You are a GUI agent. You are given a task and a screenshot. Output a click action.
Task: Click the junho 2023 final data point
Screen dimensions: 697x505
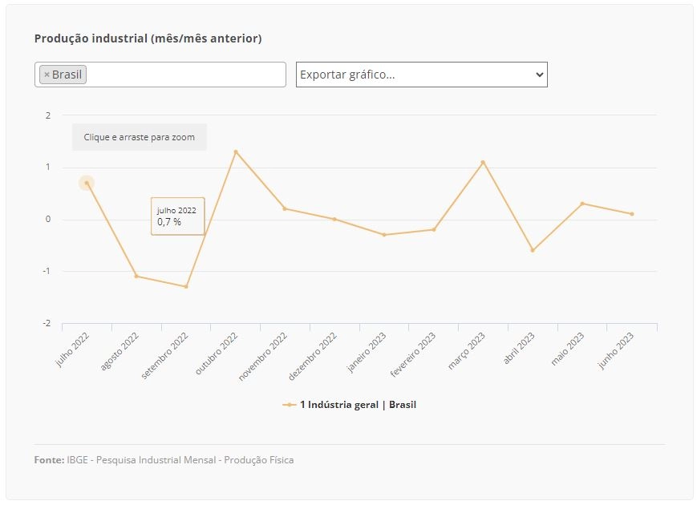pyautogui.click(x=632, y=214)
